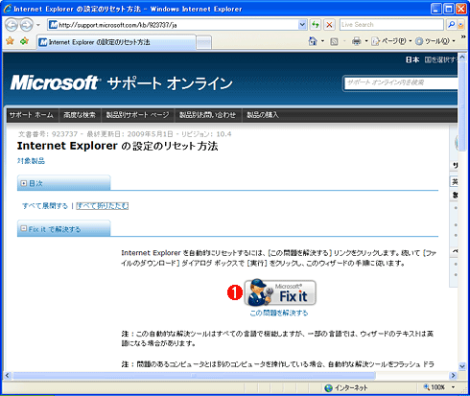This screenshot has height=396, width=470.
Task: Select the 高度な検索 navigation tab
Action: pos(80,115)
